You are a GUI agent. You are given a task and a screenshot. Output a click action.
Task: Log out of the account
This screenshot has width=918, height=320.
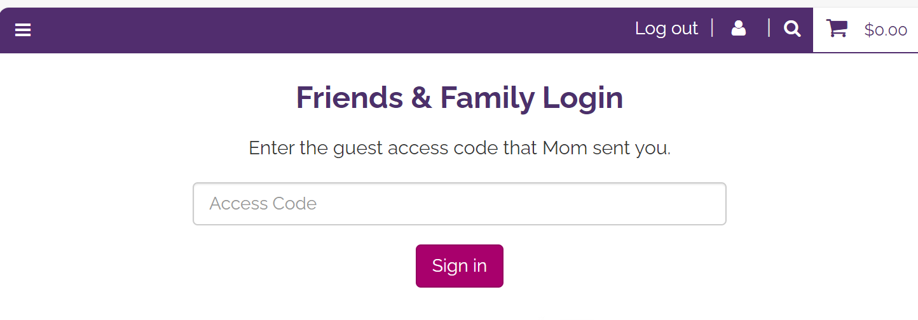pos(666,29)
